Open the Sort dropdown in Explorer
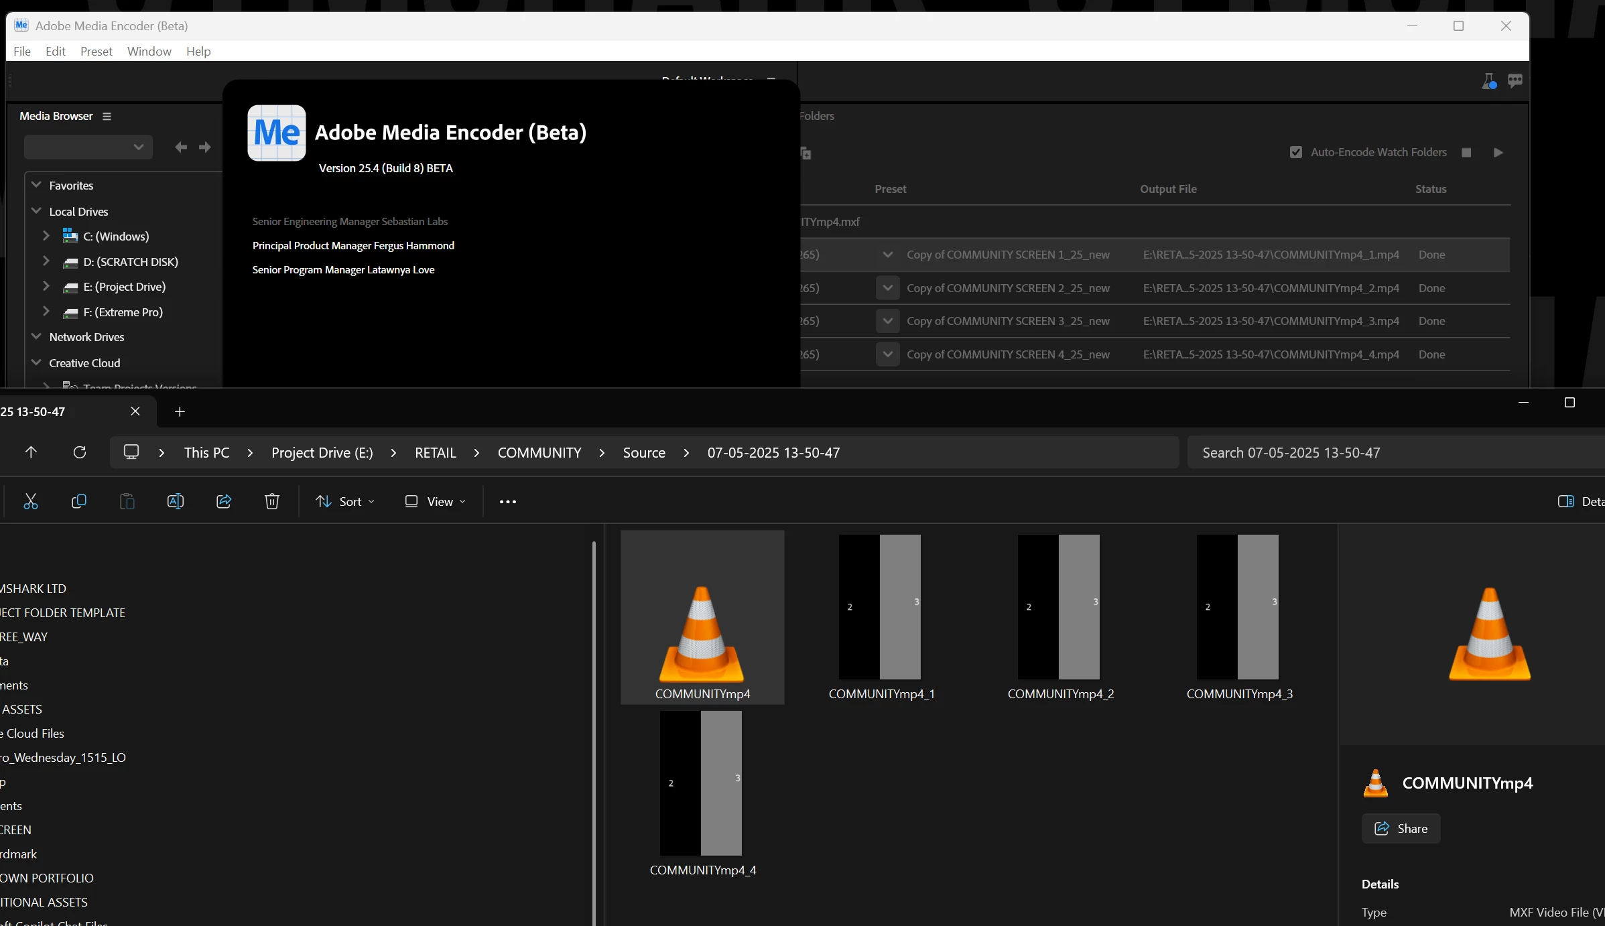1605x926 pixels. click(346, 501)
